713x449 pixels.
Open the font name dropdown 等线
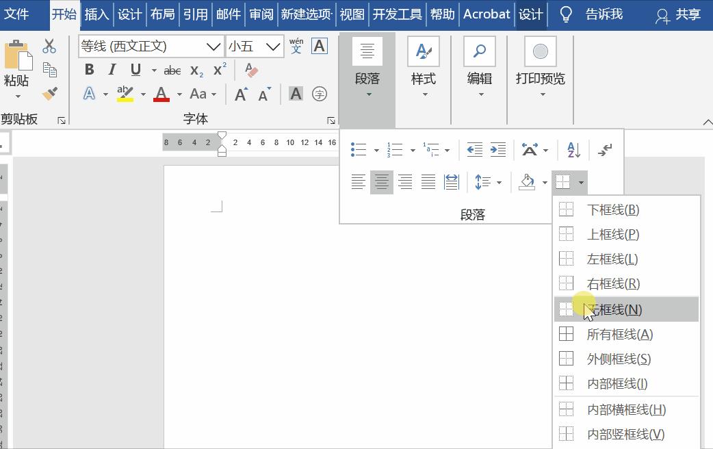211,46
